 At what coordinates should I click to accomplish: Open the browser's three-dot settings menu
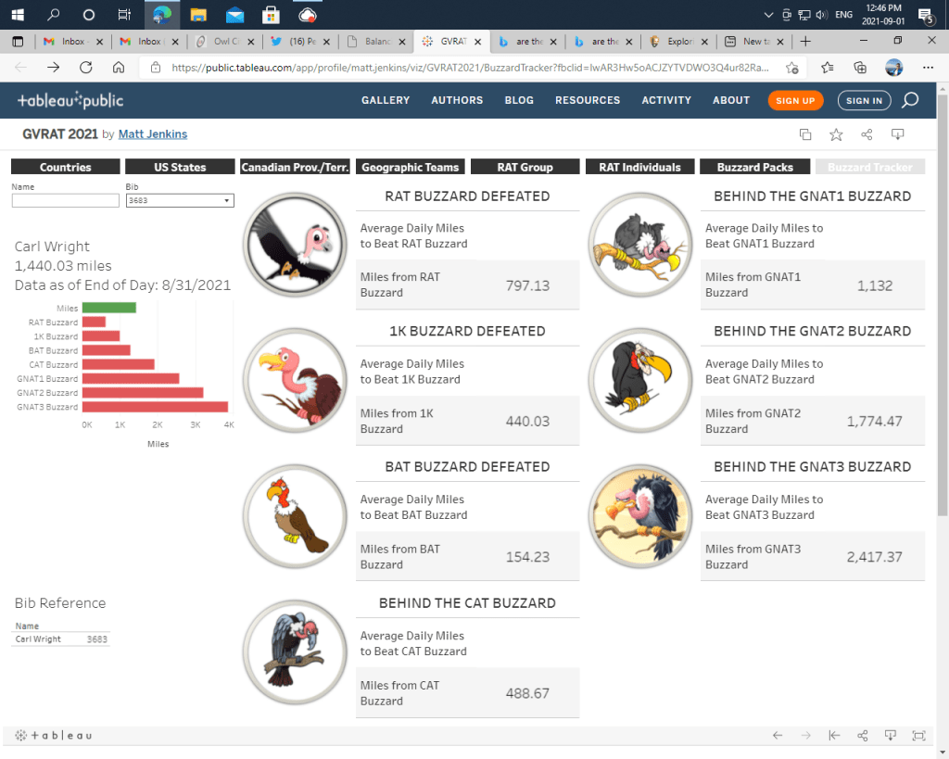coord(928,68)
